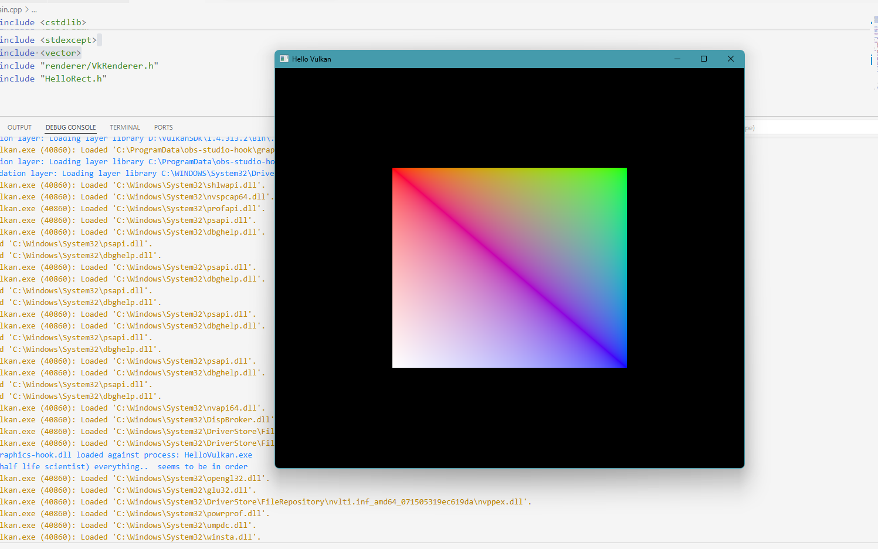Select the nvapi64.dll loaded log line
Image resolution: width=878 pixels, height=549 pixels.
[x=133, y=408]
